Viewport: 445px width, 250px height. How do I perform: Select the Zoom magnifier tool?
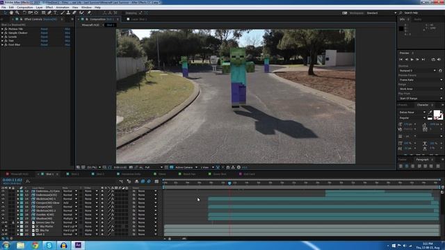point(17,12)
